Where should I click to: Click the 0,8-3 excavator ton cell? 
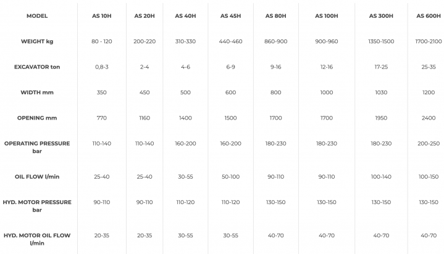102,66
